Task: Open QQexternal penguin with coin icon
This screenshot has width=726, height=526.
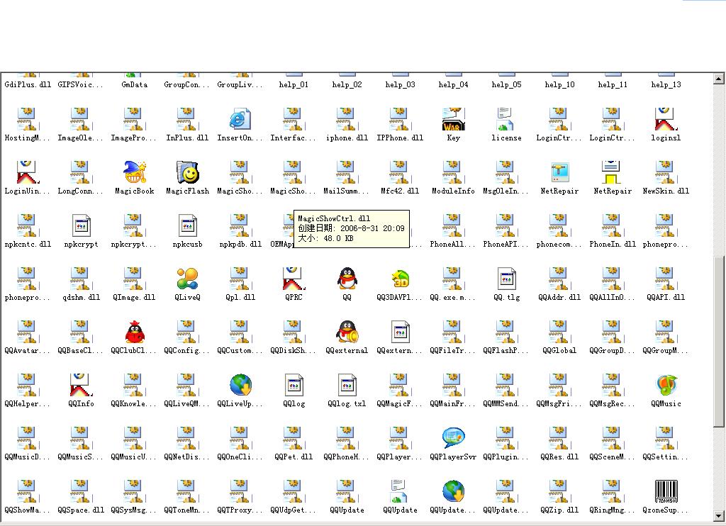Action: click(x=347, y=332)
